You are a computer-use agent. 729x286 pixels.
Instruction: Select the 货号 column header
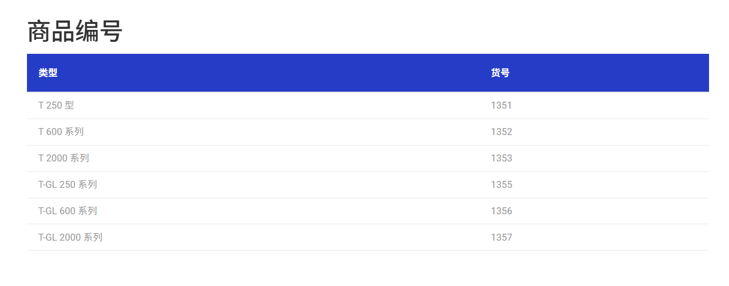tap(500, 73)
